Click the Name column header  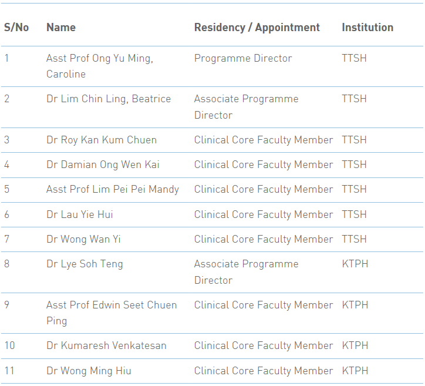point(61,28)
